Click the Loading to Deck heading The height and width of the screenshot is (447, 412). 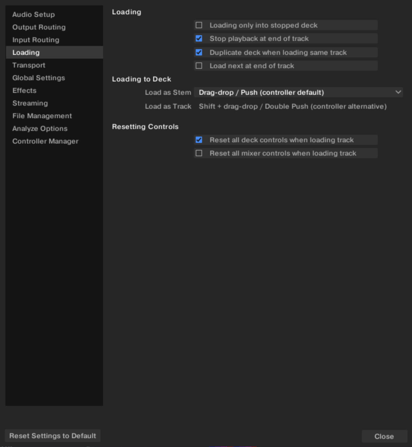click(141, 79)
